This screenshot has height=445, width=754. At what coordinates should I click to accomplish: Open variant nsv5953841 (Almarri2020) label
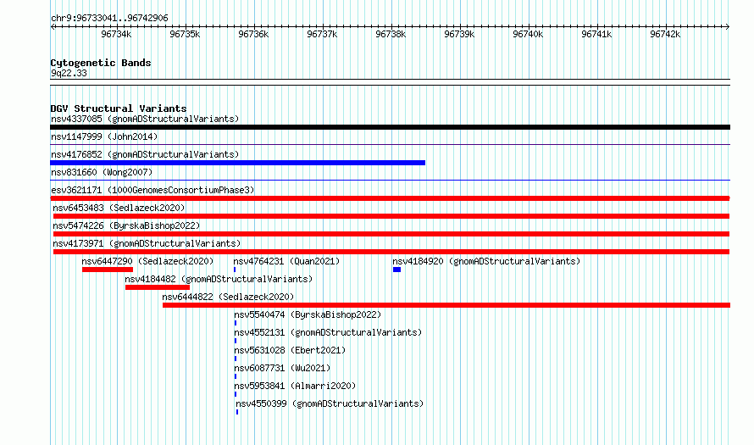pos(296,386)
